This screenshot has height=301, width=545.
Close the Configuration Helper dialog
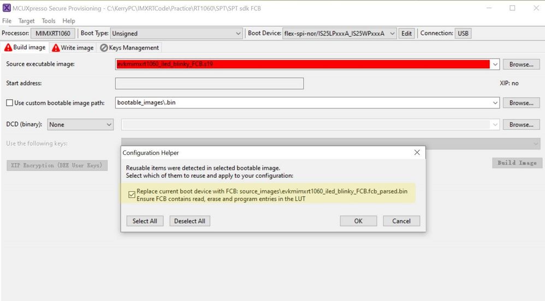pyautogui.click(x=417, y=153)
